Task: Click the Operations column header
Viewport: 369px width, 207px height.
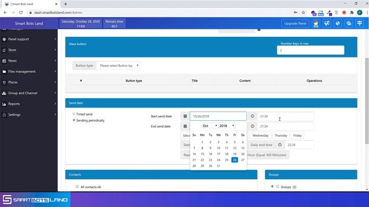Action: click(314, 80)
